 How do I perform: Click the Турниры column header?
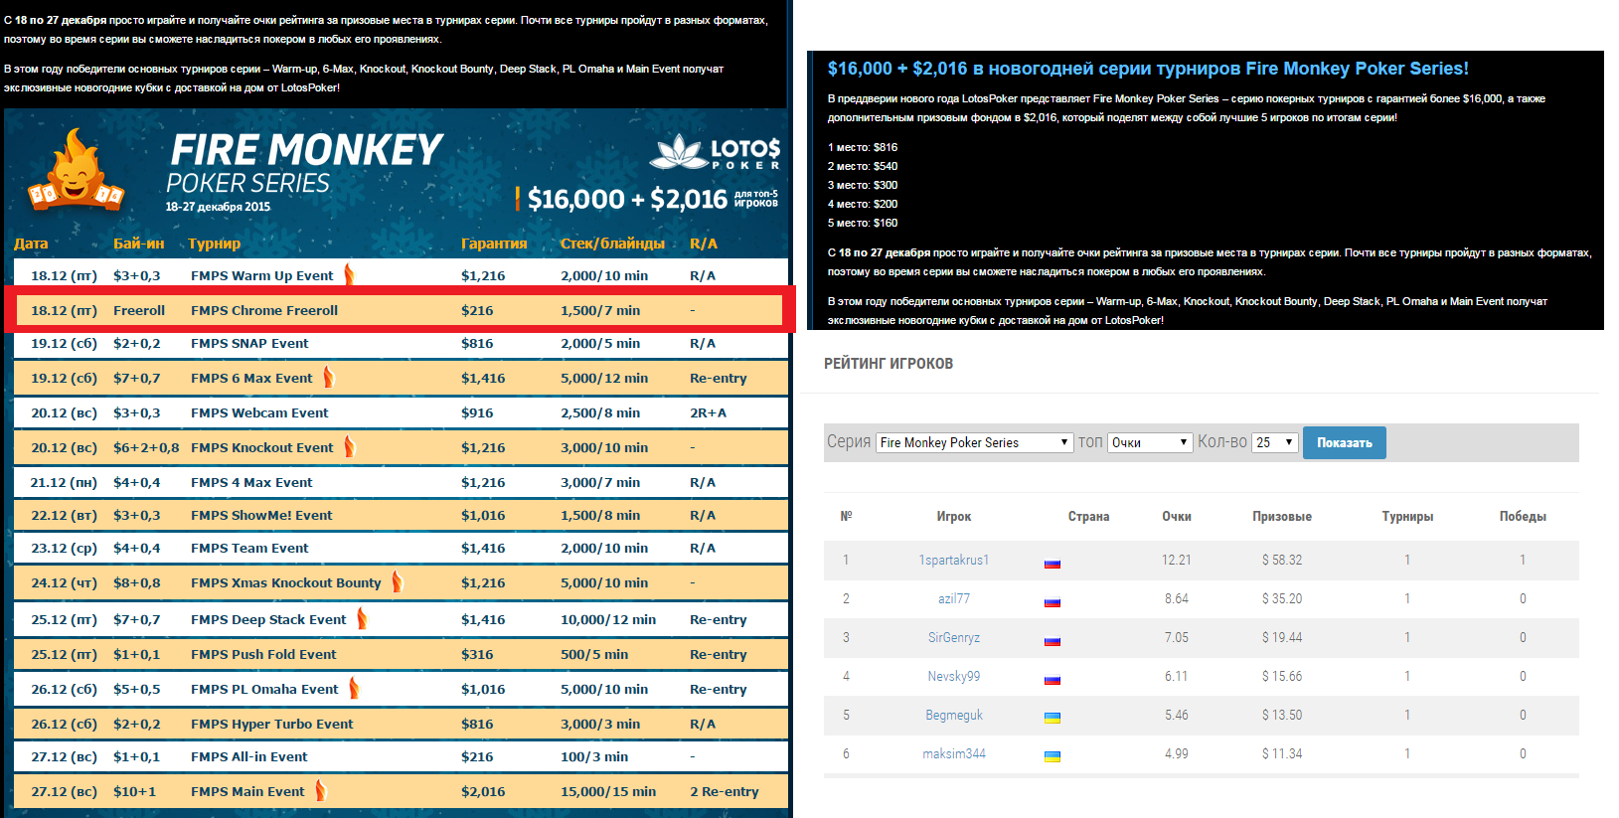click(x=1407, y=517)
